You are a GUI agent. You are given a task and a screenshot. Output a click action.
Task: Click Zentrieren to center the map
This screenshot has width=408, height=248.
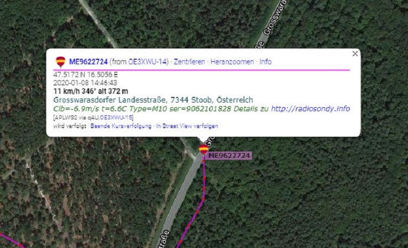pyautogui.click(x=189, y=62)
